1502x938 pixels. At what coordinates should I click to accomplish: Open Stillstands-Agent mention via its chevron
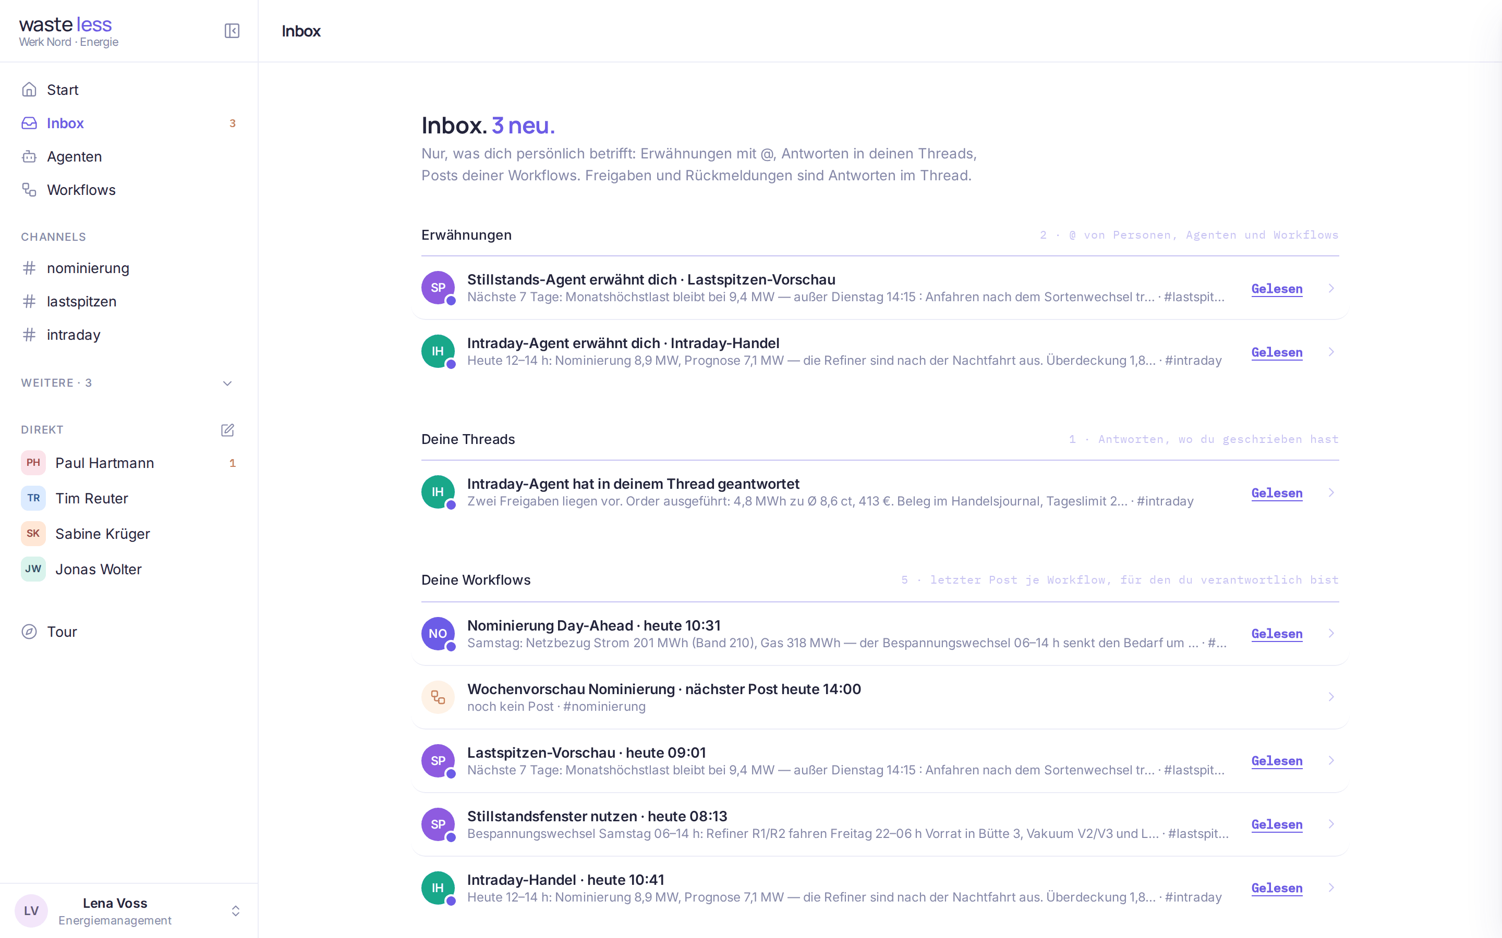1331,288
